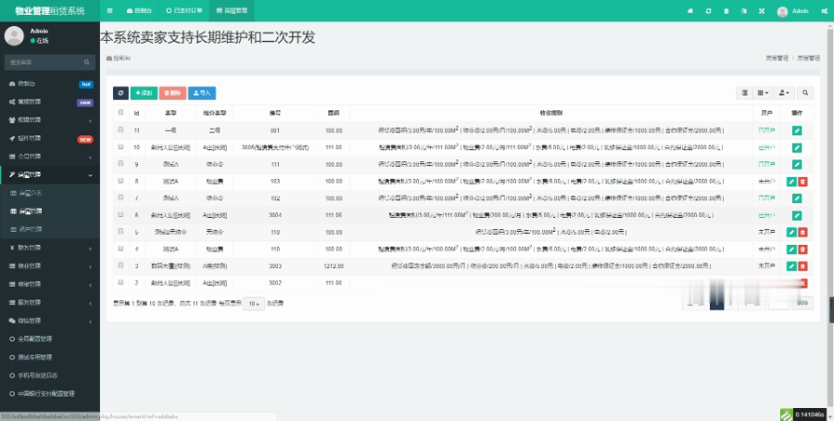Viewport: 834px width, 421px height.
Task: Click the green 添加 add button
Action: (x=144, y=93)
